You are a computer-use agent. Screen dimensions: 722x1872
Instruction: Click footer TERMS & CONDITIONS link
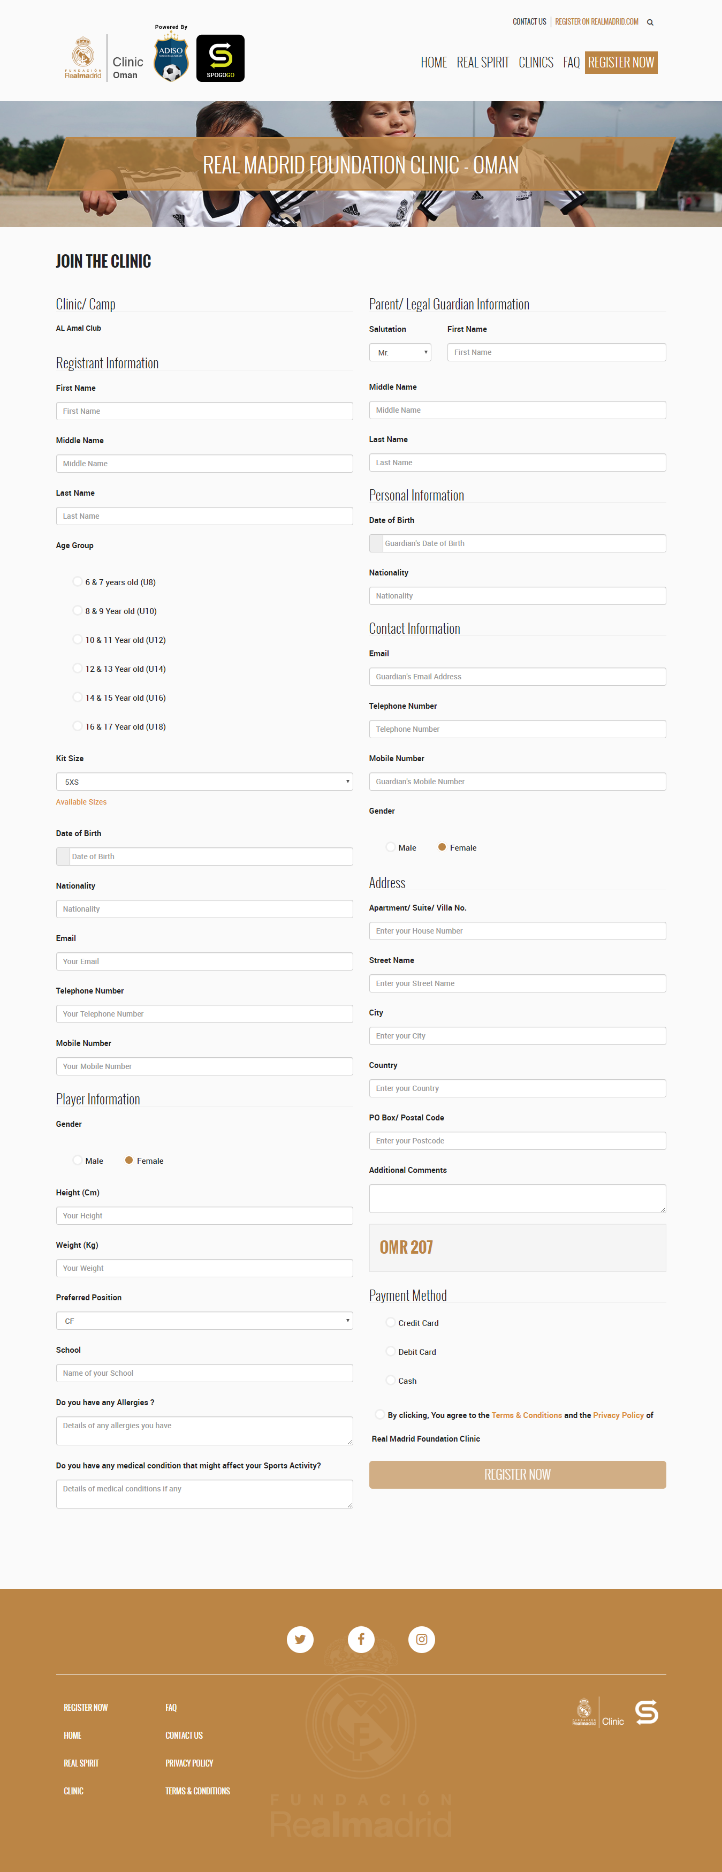197,1791
